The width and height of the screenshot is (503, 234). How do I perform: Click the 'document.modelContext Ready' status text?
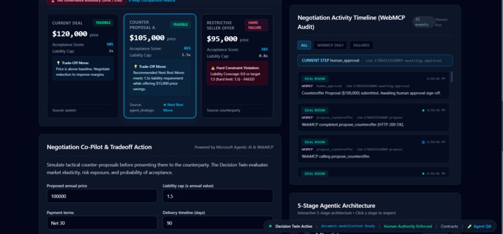click(x=348, y=227)
